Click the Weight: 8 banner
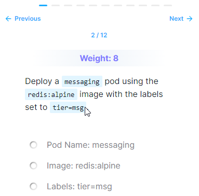Viewport: 199px width, 196px height. coord(99,58)
